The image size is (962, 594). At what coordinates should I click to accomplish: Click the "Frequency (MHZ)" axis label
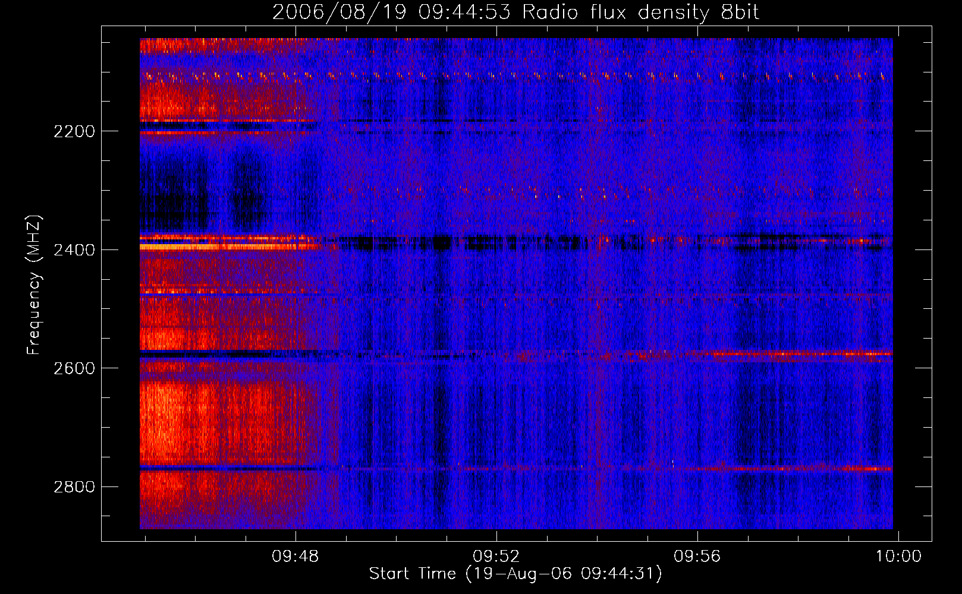(x=34, y=285)
